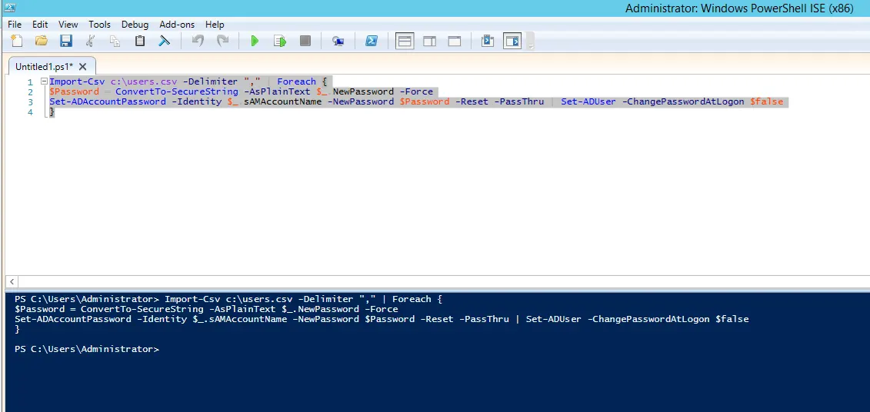This screenshot has height=412, width=870.
Task: Start PowerShell in a separate window
Action: click(372, 41)
